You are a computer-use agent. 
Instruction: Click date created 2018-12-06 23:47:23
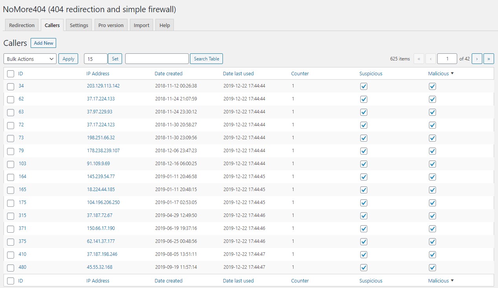point(176,150)
